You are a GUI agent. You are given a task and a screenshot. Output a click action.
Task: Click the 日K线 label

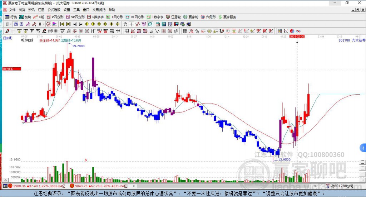point(7,38)
